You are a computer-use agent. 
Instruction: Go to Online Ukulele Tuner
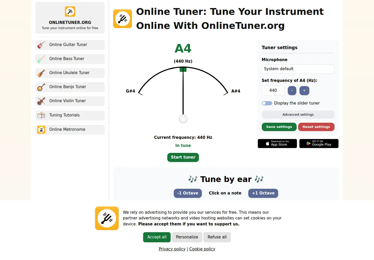coord(70,73)
